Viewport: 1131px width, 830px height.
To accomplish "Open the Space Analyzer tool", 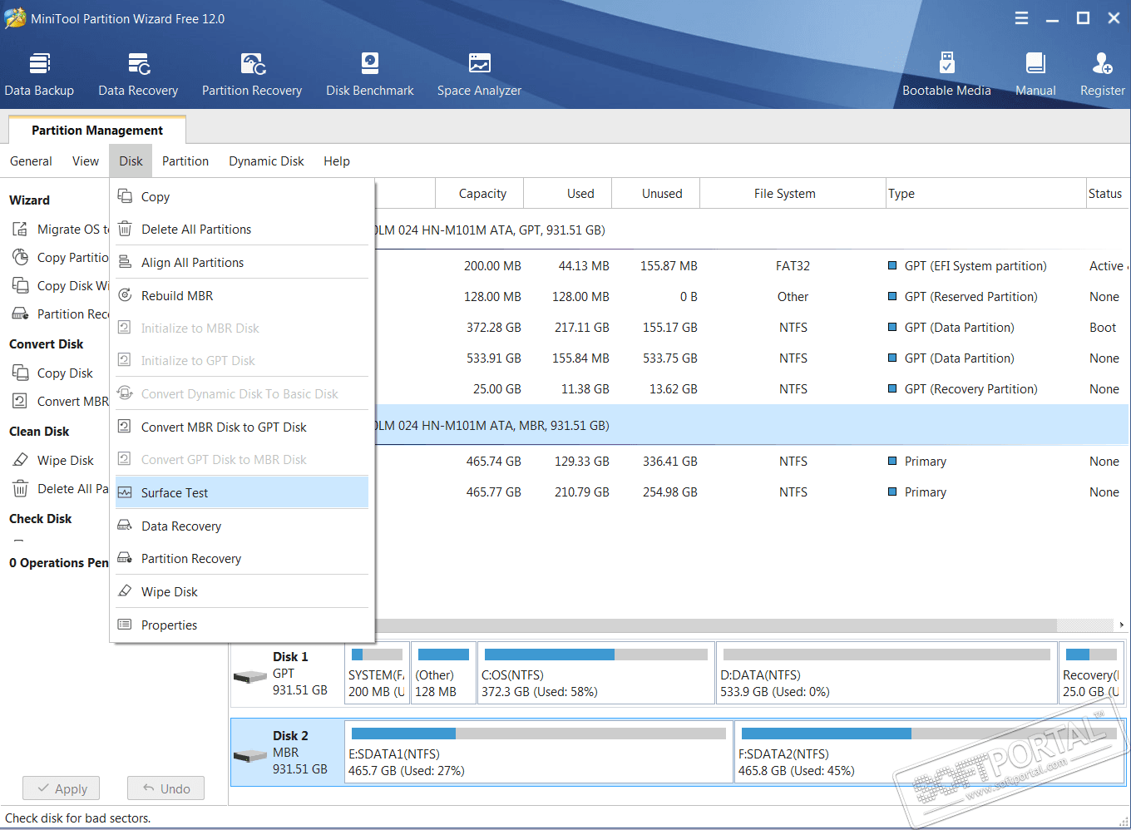I will 479,74.
